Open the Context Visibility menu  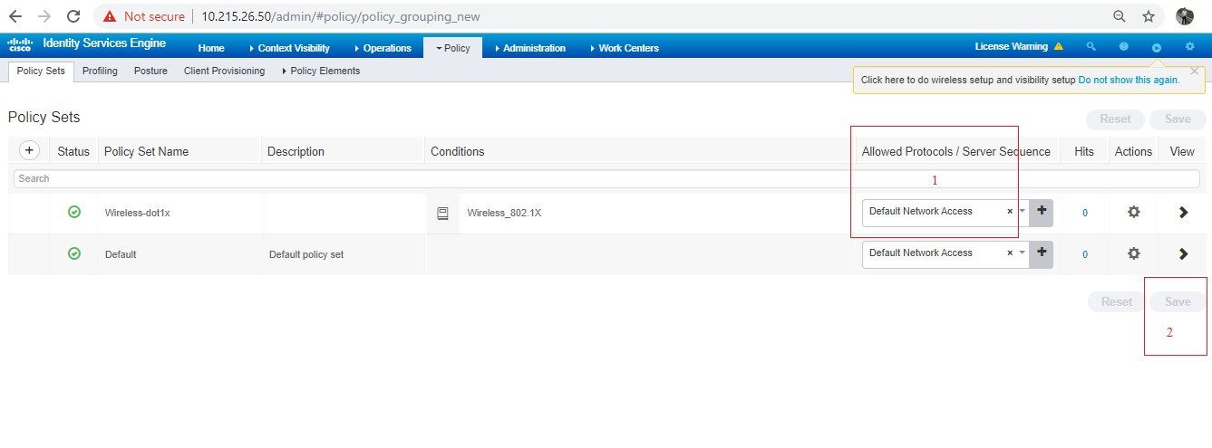click(289, 48)
